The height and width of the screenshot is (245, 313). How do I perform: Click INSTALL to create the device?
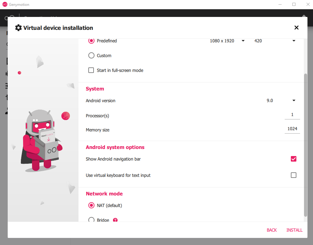pyautogui.click(x=295, y=230)
